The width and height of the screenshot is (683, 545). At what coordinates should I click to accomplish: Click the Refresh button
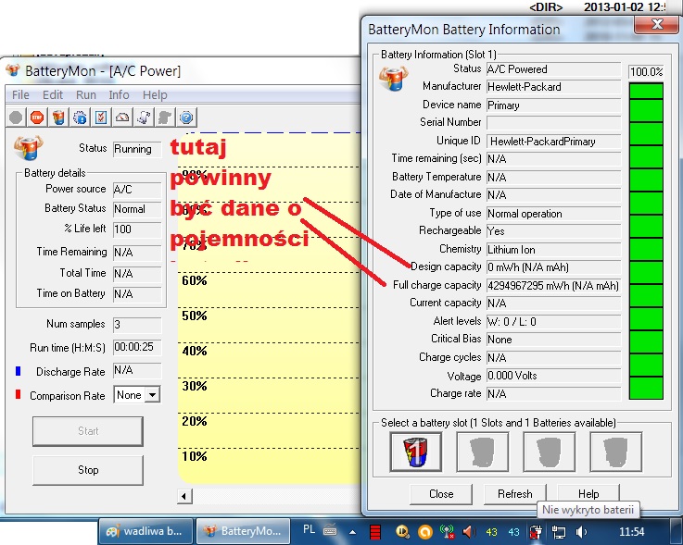point(515,494)
